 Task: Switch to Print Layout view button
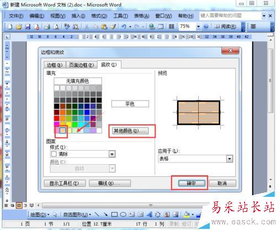point(19,205)
